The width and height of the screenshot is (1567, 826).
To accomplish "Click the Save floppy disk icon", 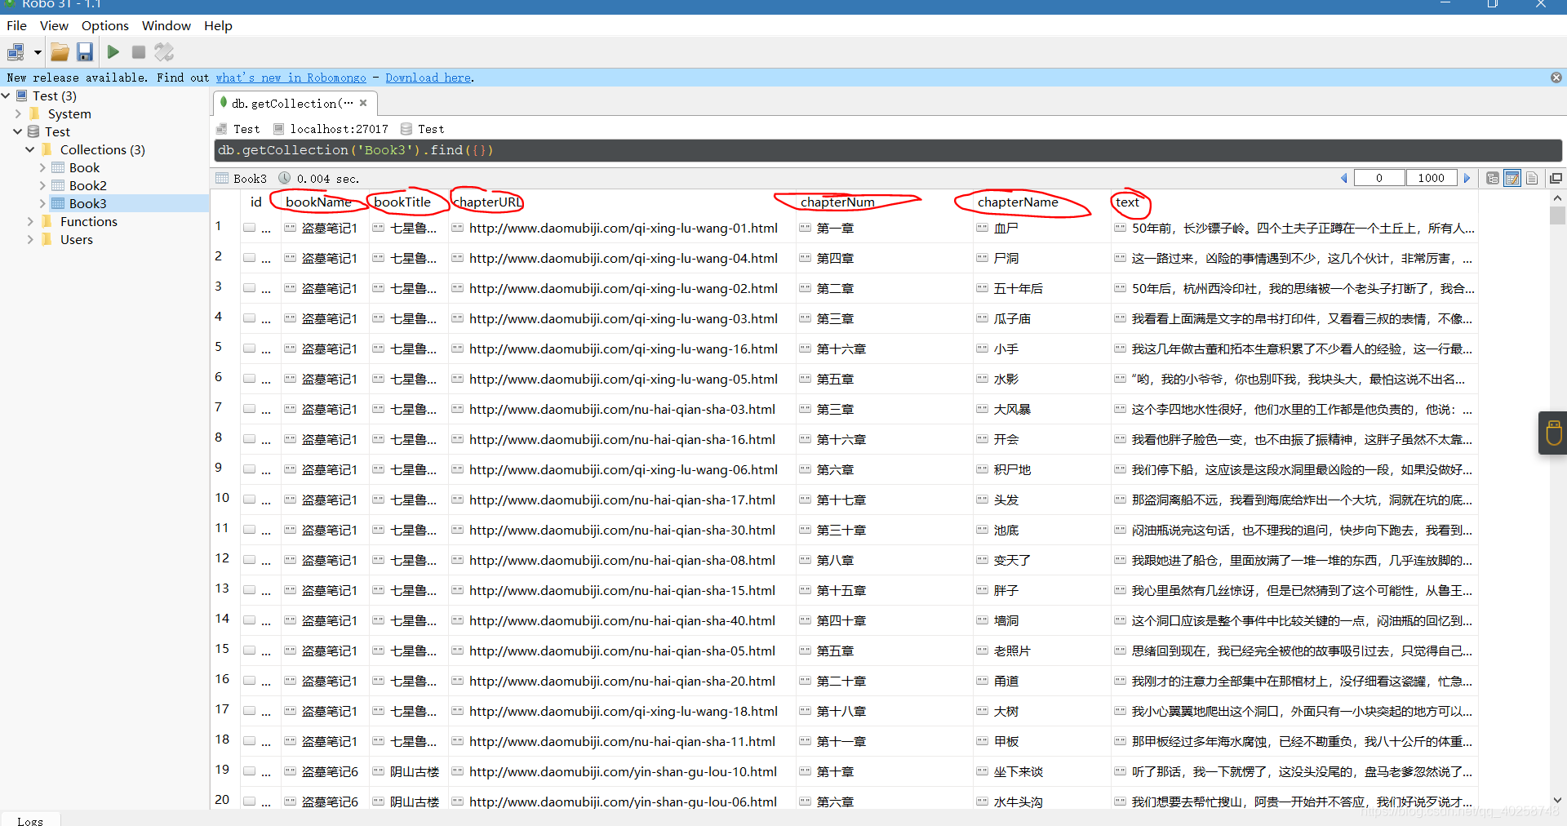I will [x=85, y=52].
